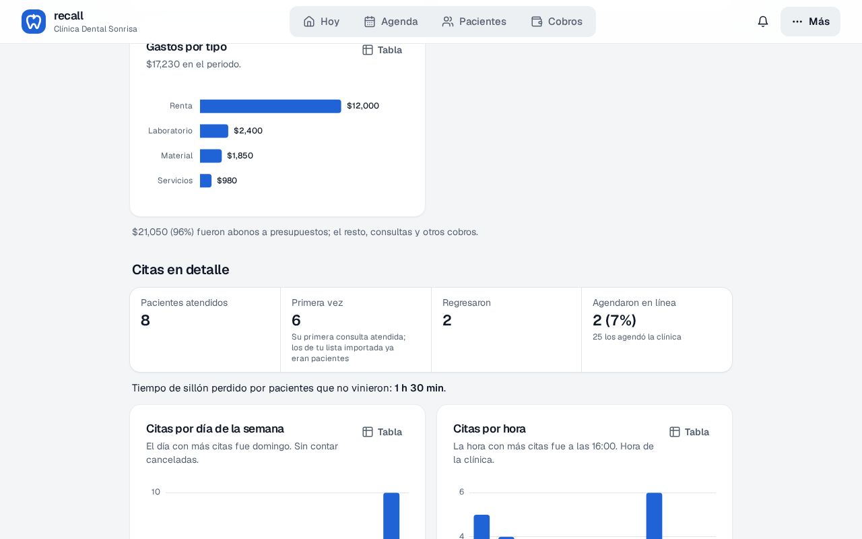Go to the Hoy tab

point(321,22)
